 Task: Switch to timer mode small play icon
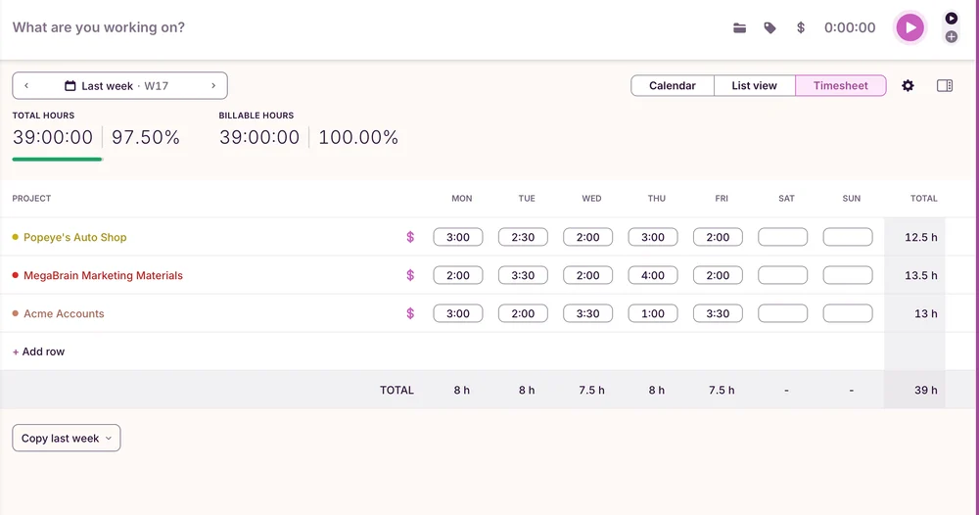click(x=951, y=18)
